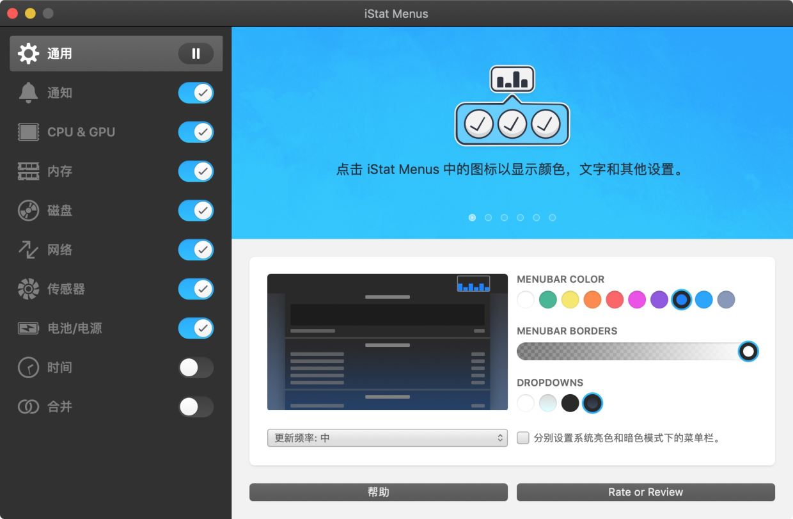
Task: Click the Rate or Review button
Action: [646, 492]
